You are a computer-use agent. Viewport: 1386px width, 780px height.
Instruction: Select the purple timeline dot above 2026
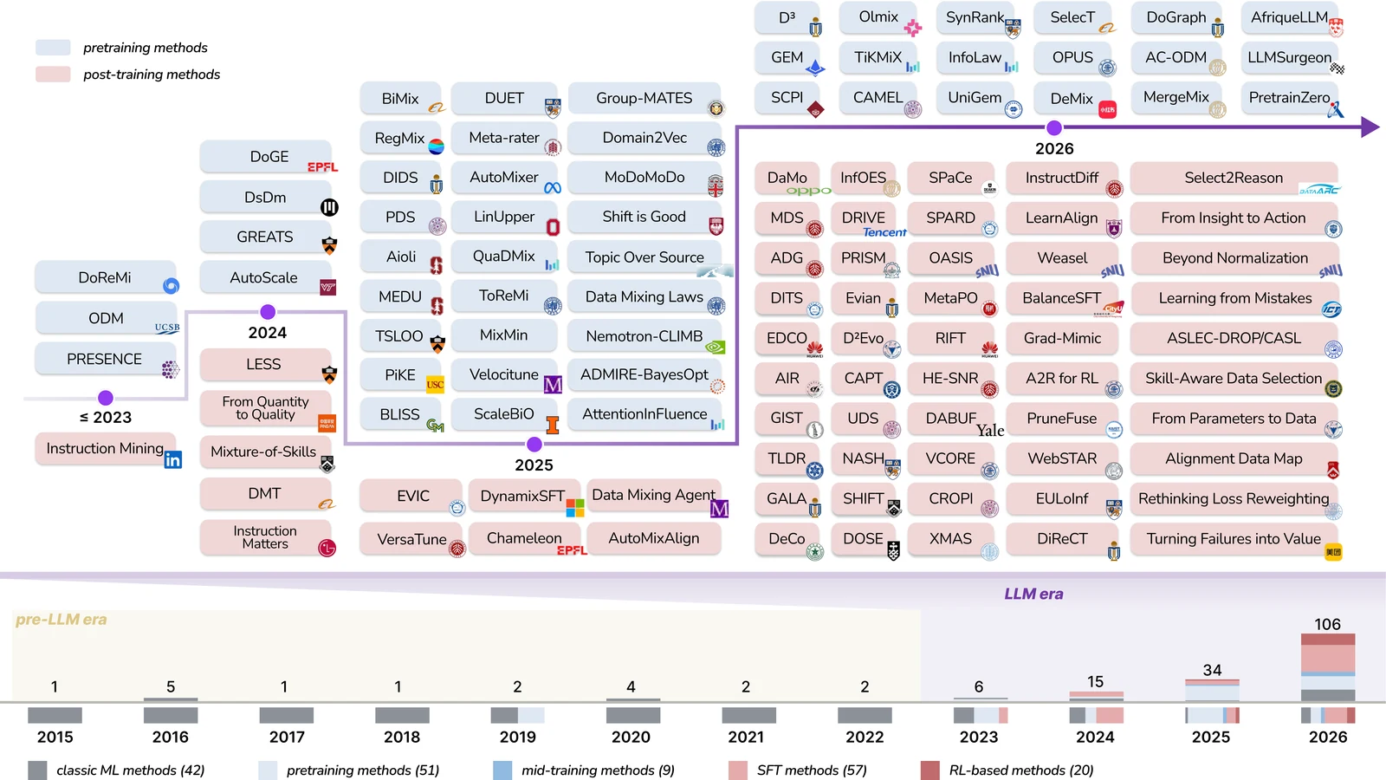pos(1054,128)
